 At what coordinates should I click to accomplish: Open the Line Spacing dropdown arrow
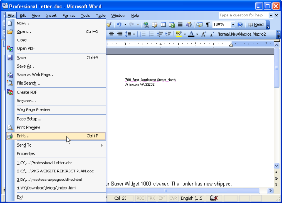click(x=134, y=34)
